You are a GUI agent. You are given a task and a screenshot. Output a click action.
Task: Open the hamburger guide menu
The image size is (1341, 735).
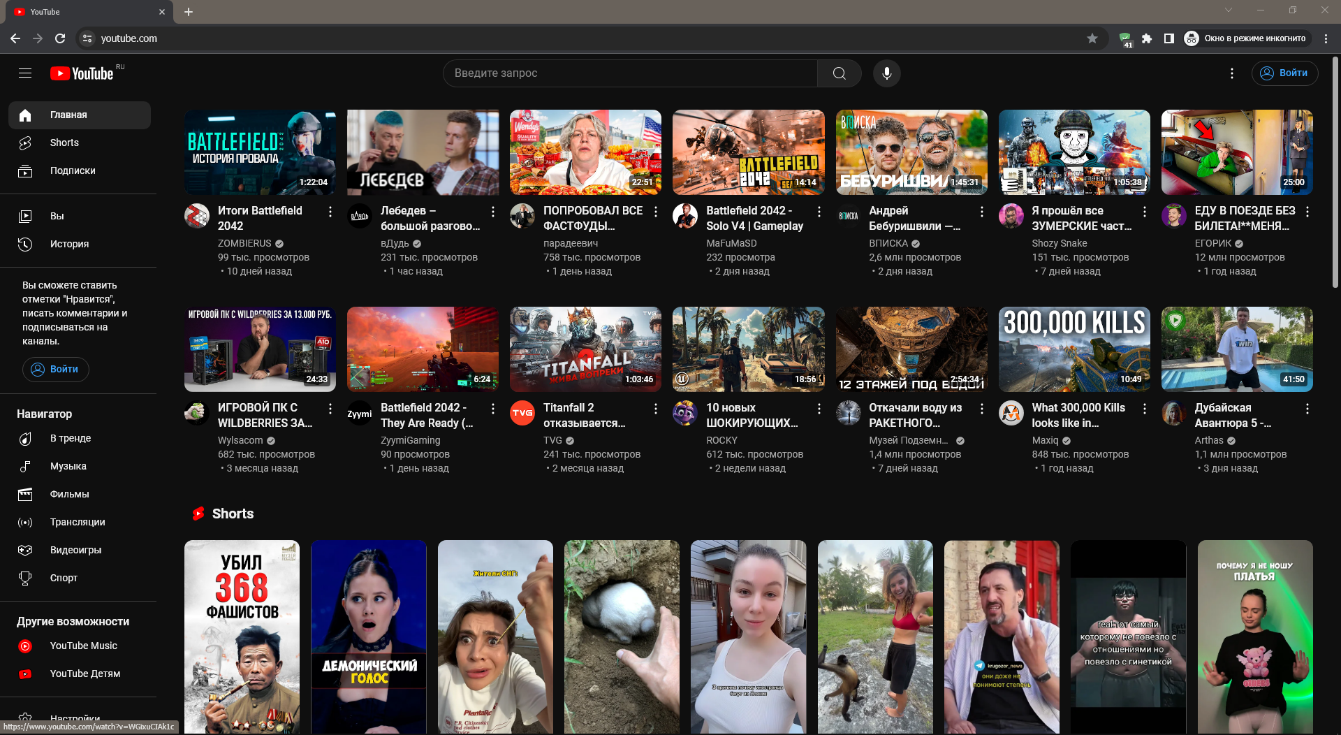25,73
